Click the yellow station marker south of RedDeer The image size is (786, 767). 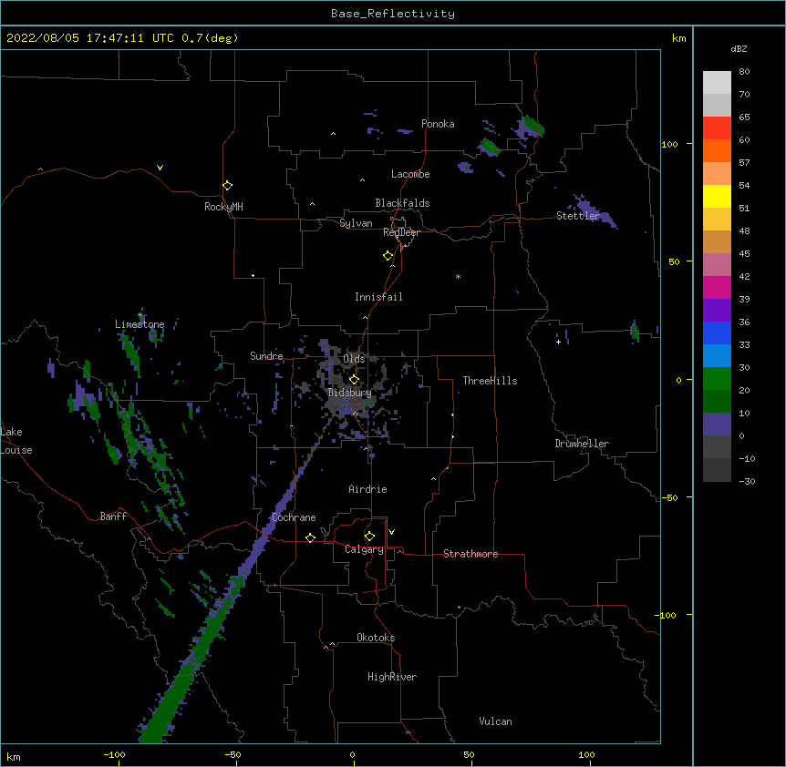[388, 256]
